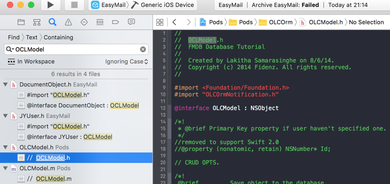Open the Issue navigator warning icon

(x=68, y=22)
